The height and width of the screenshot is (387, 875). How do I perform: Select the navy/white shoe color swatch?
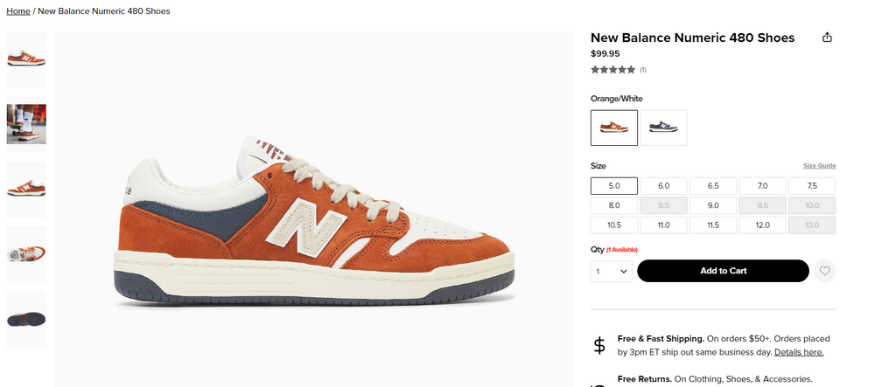663,128
